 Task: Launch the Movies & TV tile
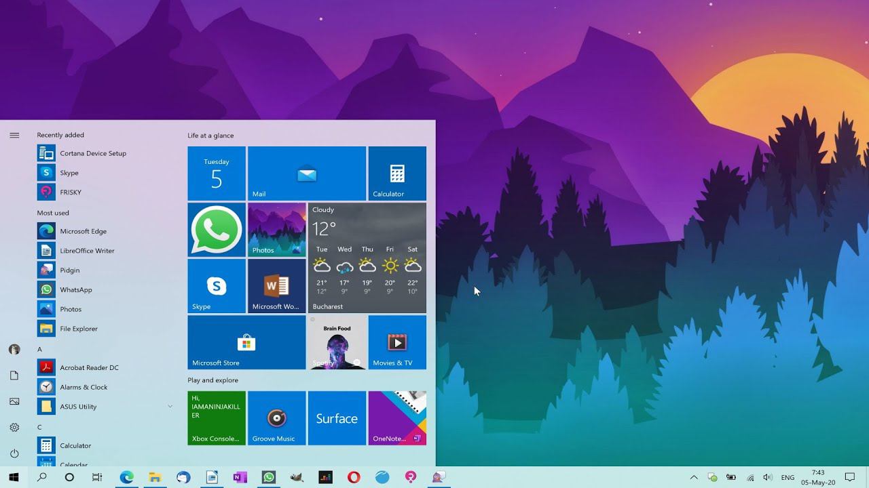(x=397, y=342)
